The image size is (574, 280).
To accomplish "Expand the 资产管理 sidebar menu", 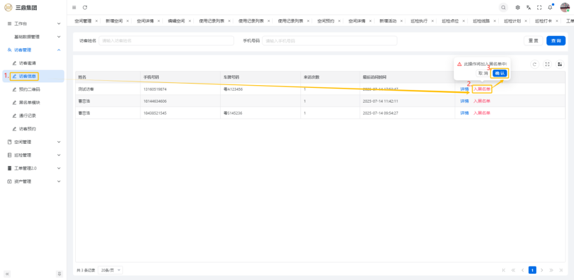I will 33,182.
